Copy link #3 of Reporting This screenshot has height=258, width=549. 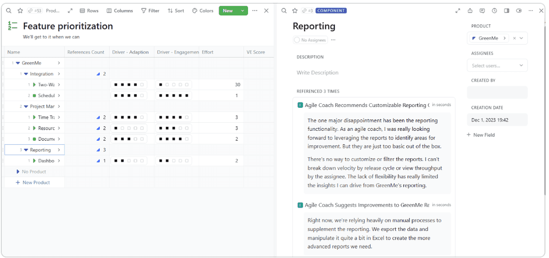[308, 11]
